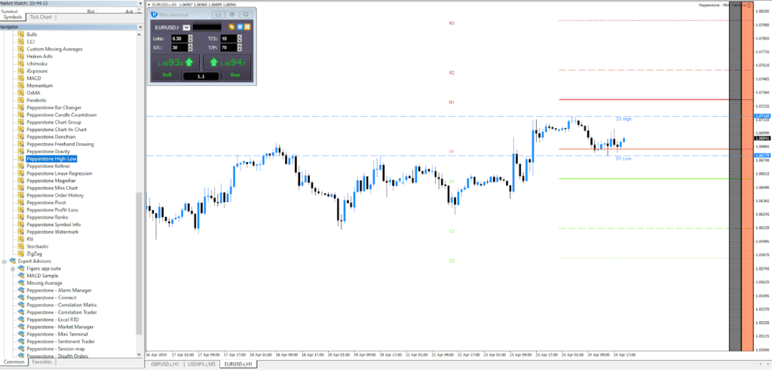The width and height of the screenshot is (772, 370).
Task: Click the Sell button at 1.06936
Action: [x=176, y=67]
